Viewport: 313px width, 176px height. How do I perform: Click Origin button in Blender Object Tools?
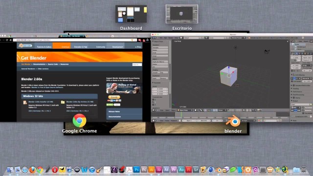(160, 56)
